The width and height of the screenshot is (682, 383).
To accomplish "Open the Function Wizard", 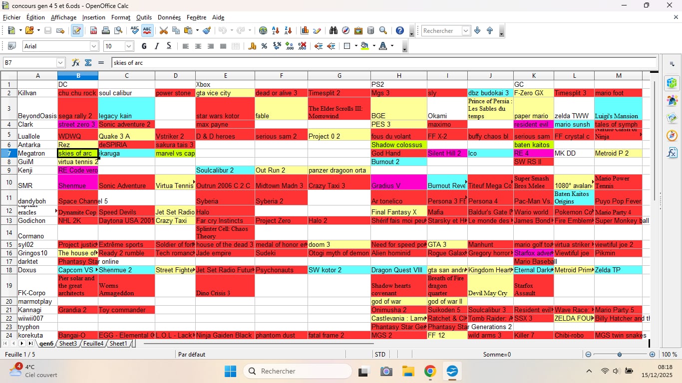I will pos(76,63).
